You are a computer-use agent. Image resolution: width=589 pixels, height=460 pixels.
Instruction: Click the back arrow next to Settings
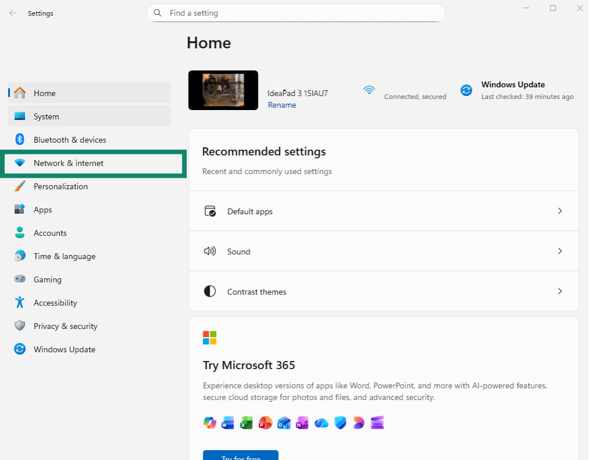pos(13,13)
